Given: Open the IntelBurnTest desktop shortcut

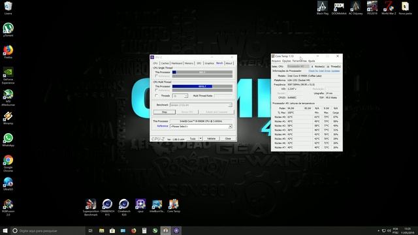Looking at the screenshot, I should tap(157, 206).
